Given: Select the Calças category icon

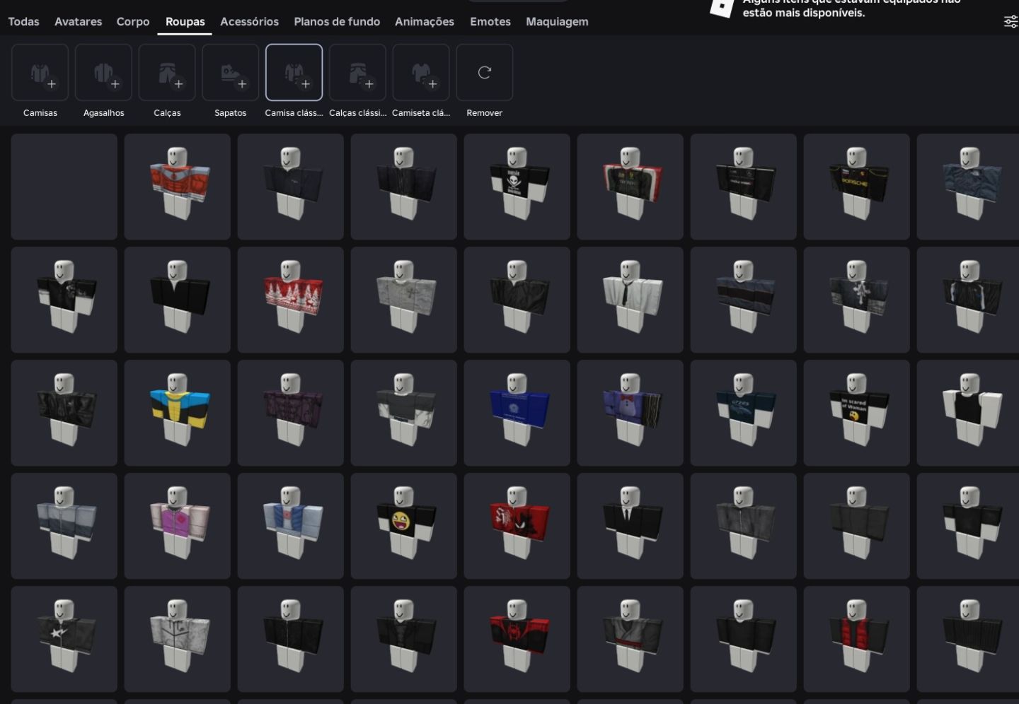Looking at the screenshot, I should (167, 73).
